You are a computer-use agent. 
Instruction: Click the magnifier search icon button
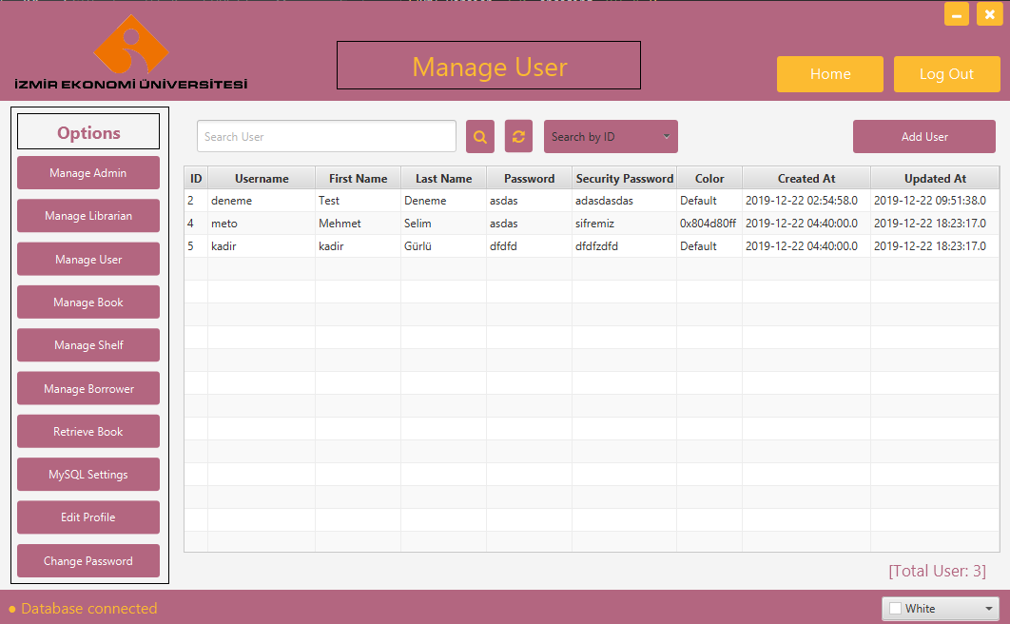click(x=480, y=137)
